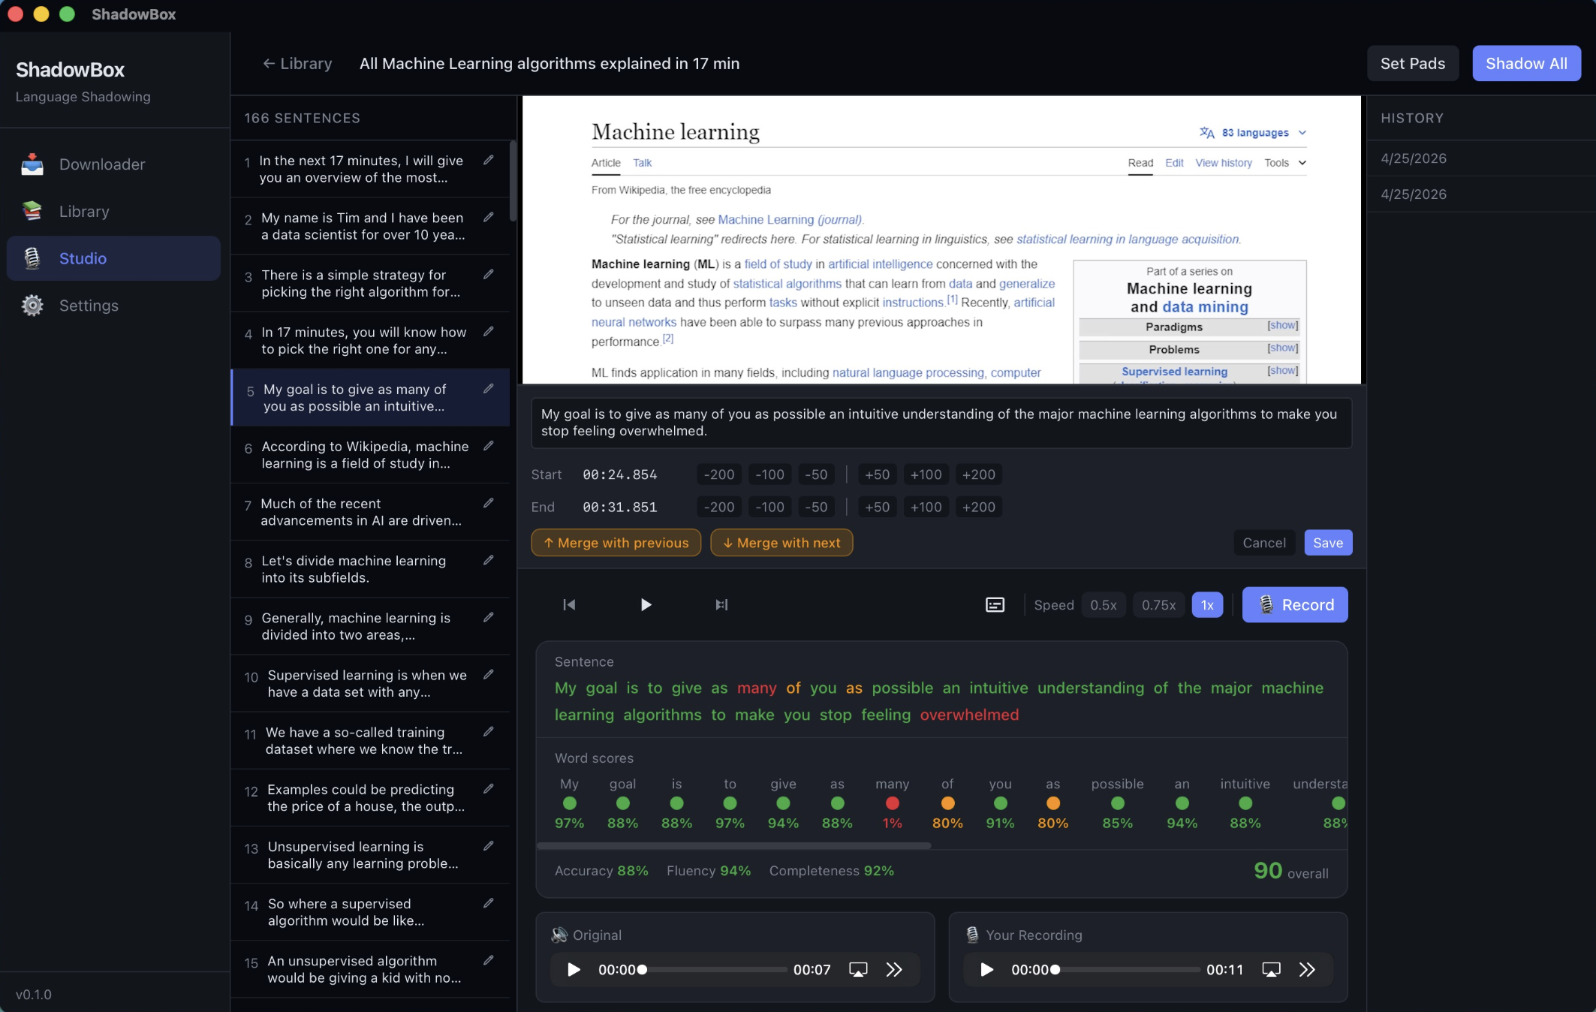The image size is (1596, 1012).
Task: Play the Original audio
Action: (574, 970)
